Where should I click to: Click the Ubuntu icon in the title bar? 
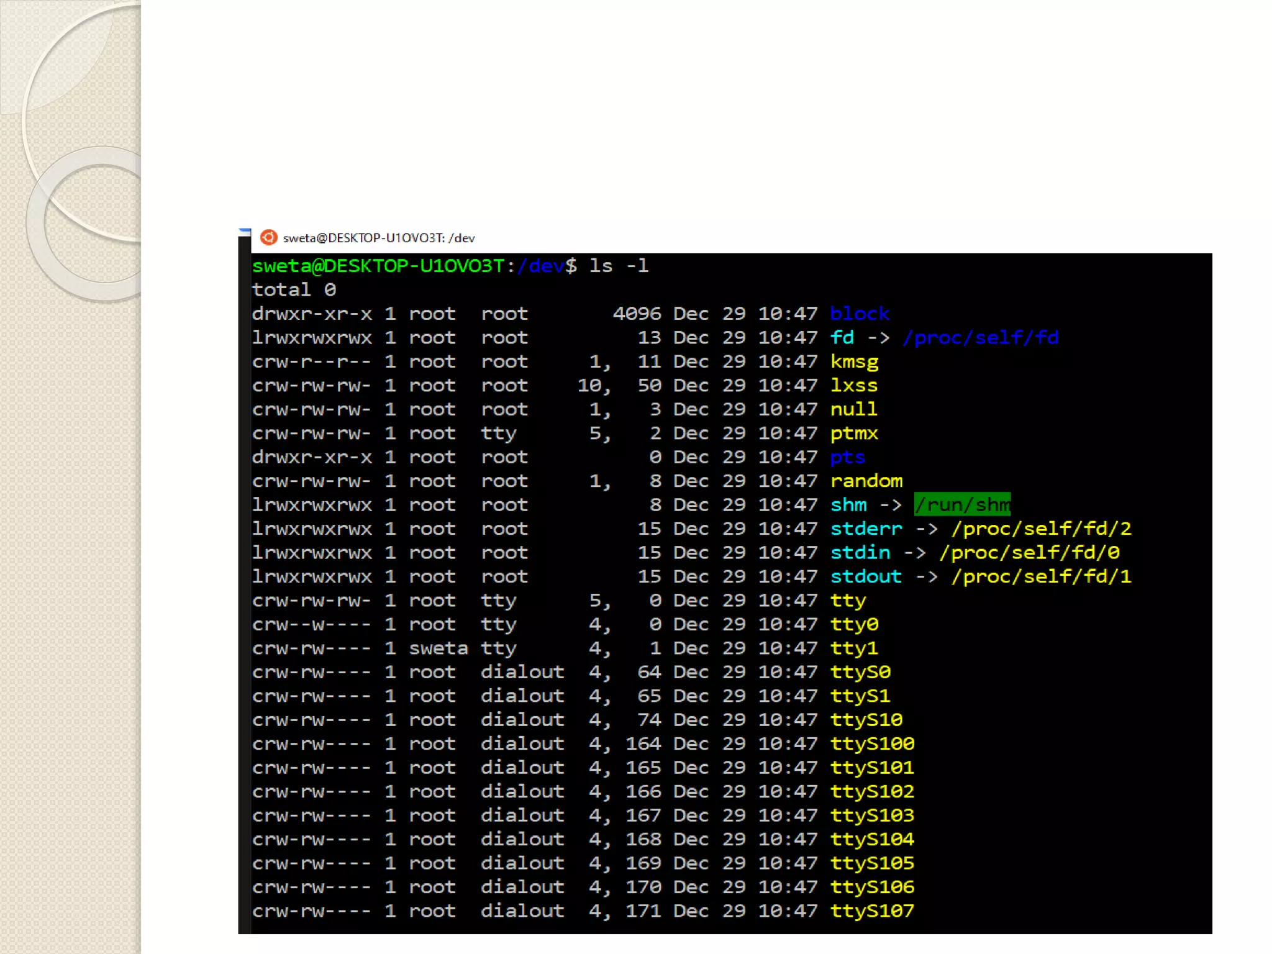click(x=268, y=237)
